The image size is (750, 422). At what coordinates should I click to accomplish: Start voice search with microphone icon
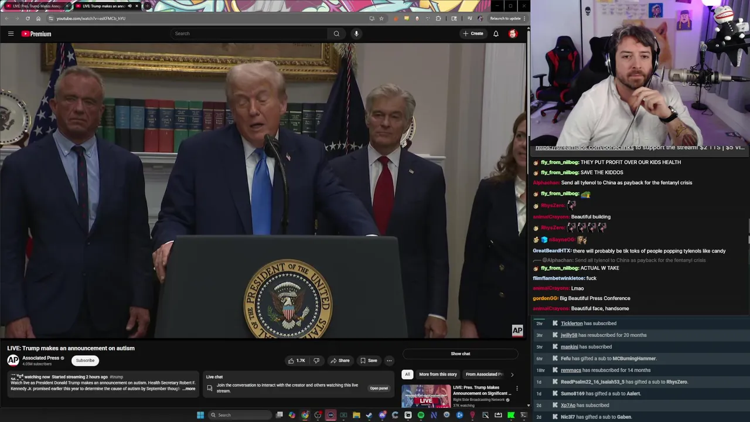coord(356,33)
